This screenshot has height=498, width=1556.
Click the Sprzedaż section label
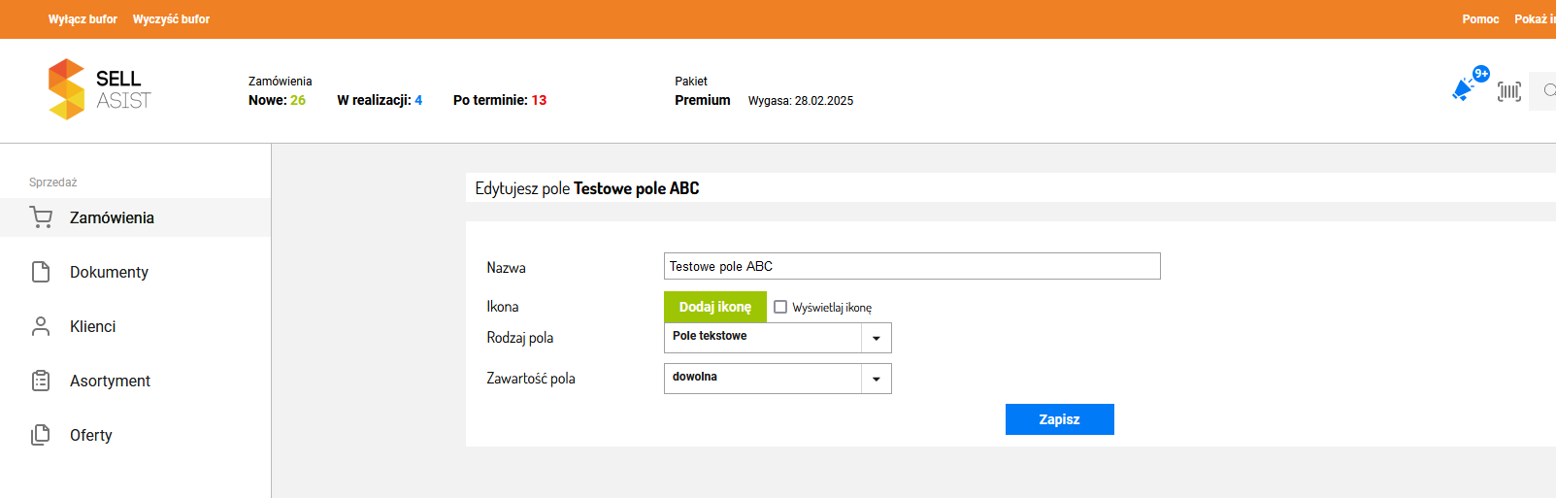[x=53, y=183]
